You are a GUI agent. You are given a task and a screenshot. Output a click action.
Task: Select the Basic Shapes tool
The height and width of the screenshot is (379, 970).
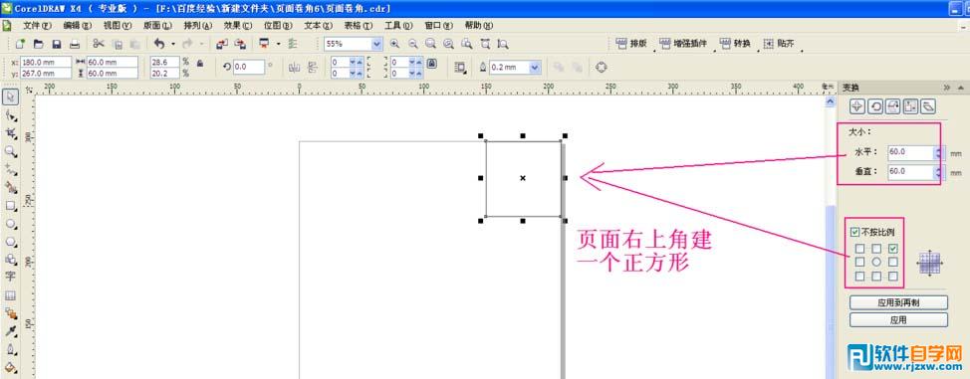pyautogui.click(x=11, y=259)
